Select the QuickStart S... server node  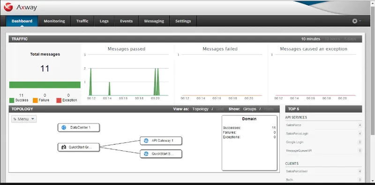(161, 154)
